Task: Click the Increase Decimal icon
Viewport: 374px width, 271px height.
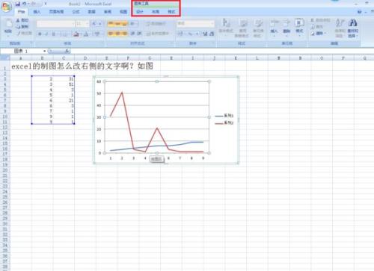Action: coord(205,34)
